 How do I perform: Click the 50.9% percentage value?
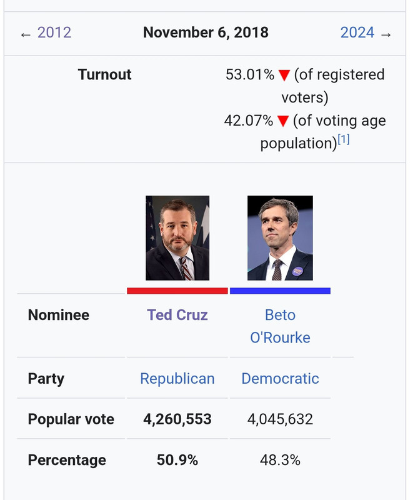(177, 461)
